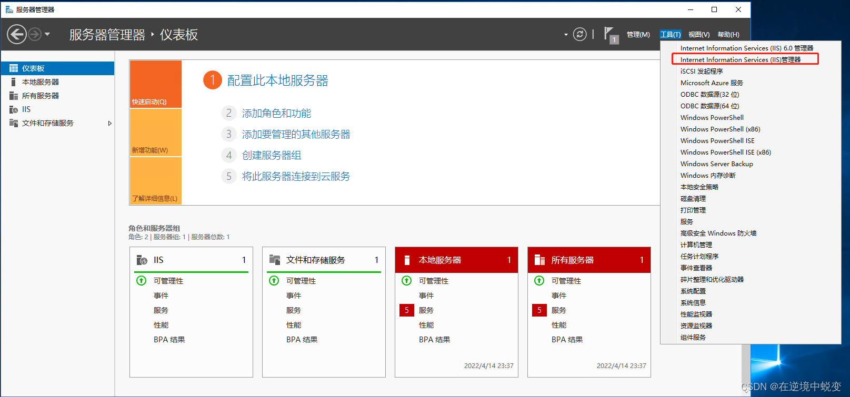Select IIS in the left sidebar
Screen dimensions: 850x397
(57, 109)
